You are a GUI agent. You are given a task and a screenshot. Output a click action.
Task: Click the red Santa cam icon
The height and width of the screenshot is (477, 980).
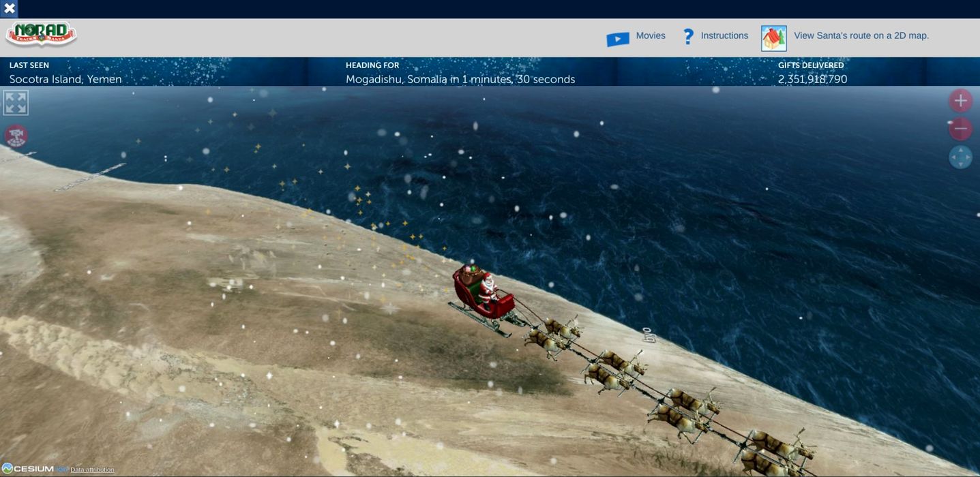(x=16, y=136)
